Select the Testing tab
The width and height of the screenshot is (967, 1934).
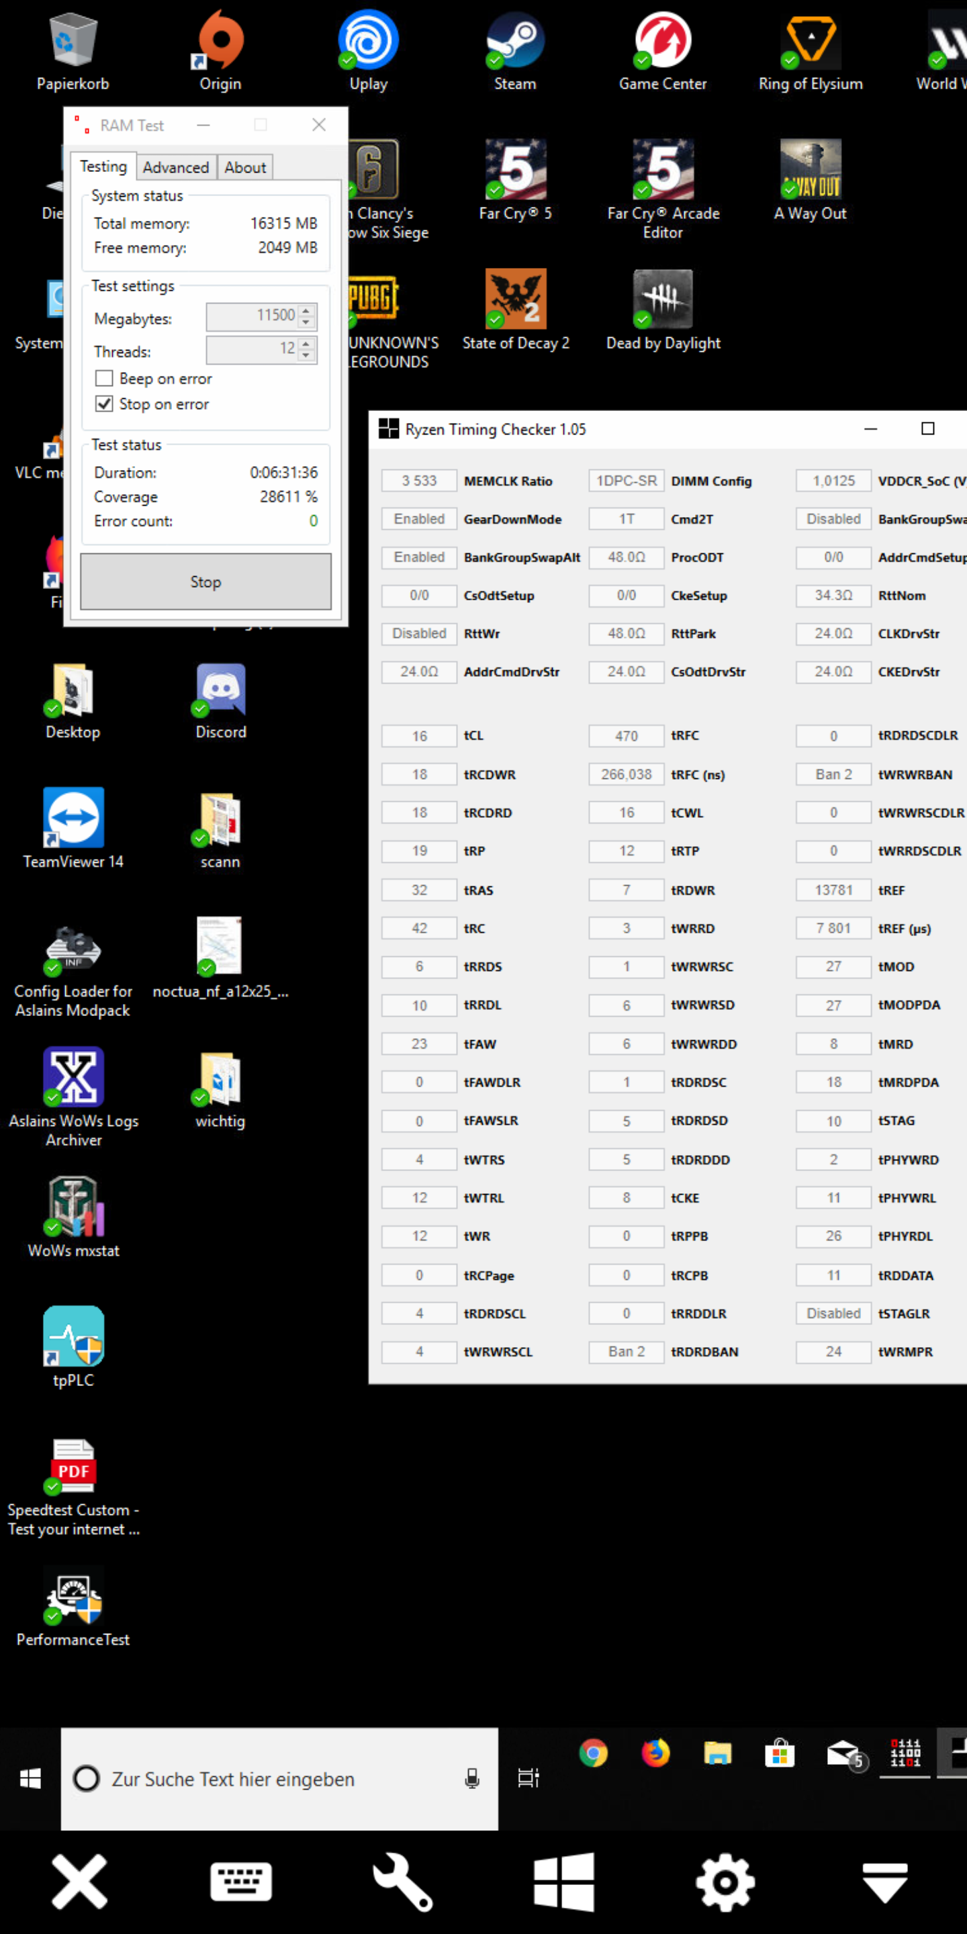(103, 166)
